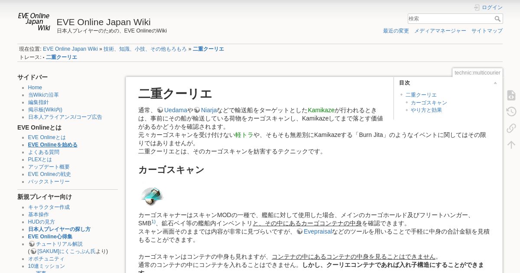Collapse the 目次 table of contents

coord(495,83)
